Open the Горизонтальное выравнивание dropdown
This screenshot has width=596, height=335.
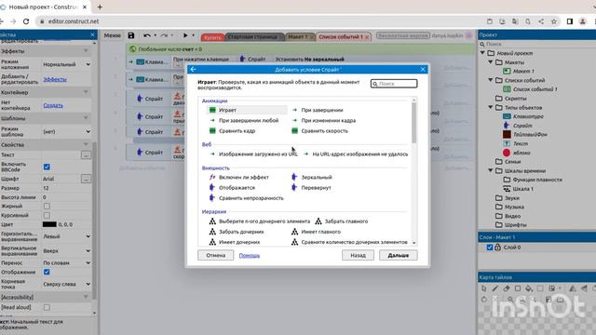click(66, 236)
